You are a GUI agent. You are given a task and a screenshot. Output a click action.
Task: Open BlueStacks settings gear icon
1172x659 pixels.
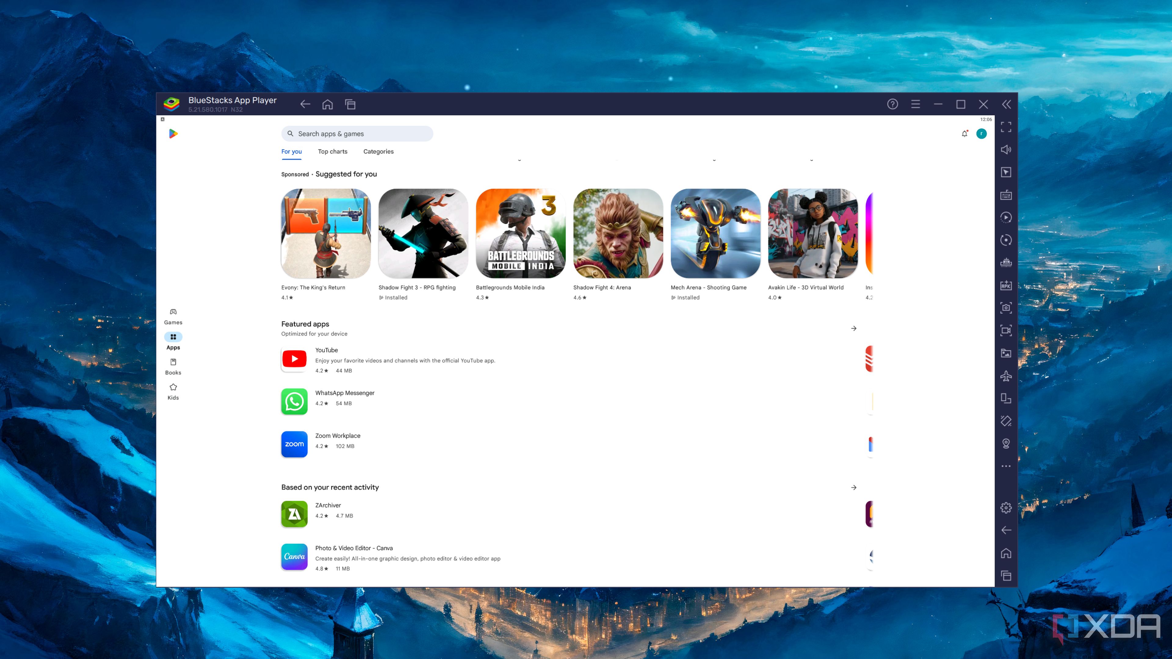[1006, 508]
